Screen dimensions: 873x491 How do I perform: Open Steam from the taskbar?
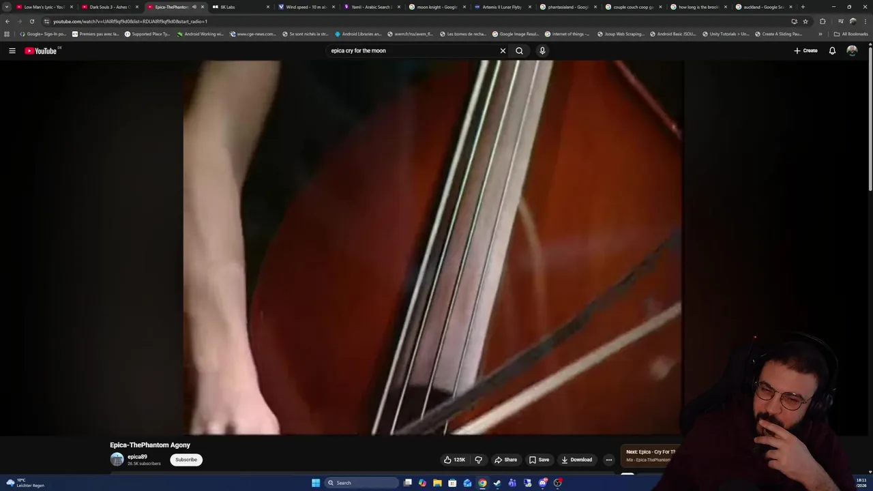pos(497,483)
